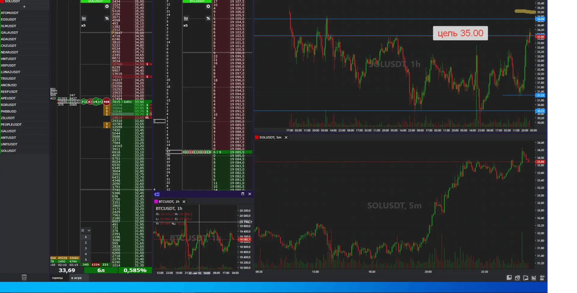The image size is (577, 293).
Task: Close the BTCUSDT, 1h chart tab
Action: pos(184,202)
